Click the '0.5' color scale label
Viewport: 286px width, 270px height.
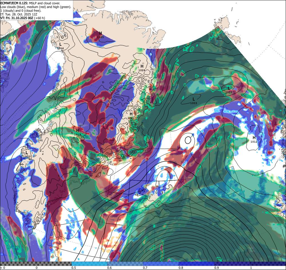pyautogui.click(x=74, y=268)
